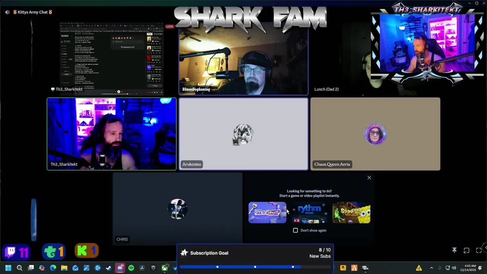Click the Subscription Goal progress bar
The width and height of the screenshot is (487, 274).
click(255, 267)
